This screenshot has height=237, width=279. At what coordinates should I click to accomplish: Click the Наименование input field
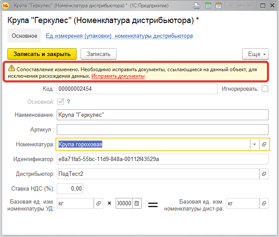[162, 115]
